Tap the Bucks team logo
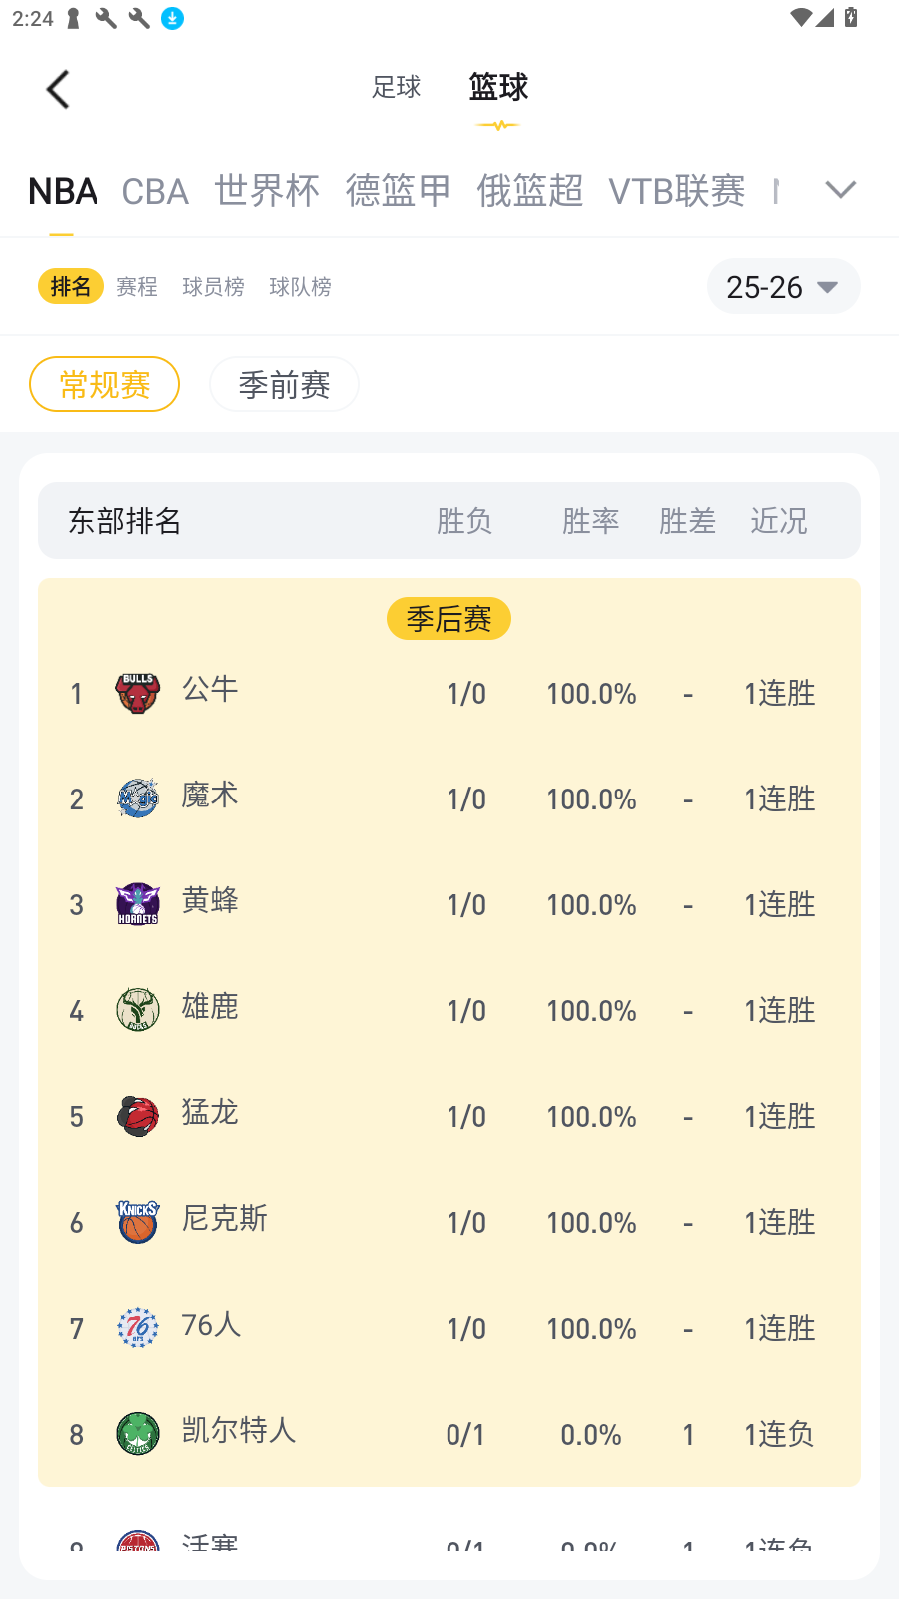 [x=138, y=1010]
